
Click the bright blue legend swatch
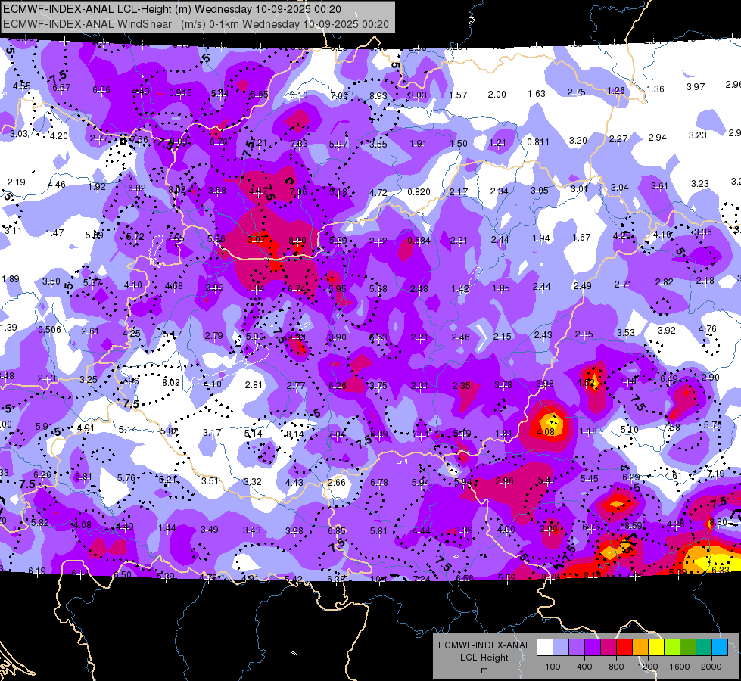coord(720,648)
